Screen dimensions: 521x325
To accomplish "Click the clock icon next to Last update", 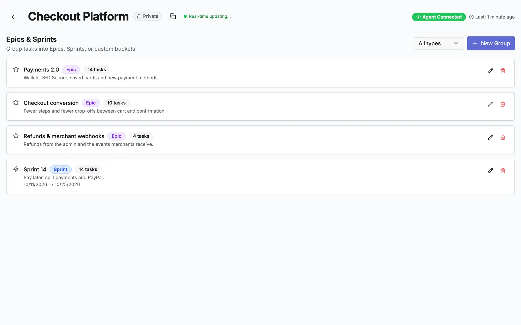I will [x=471, y=17].
